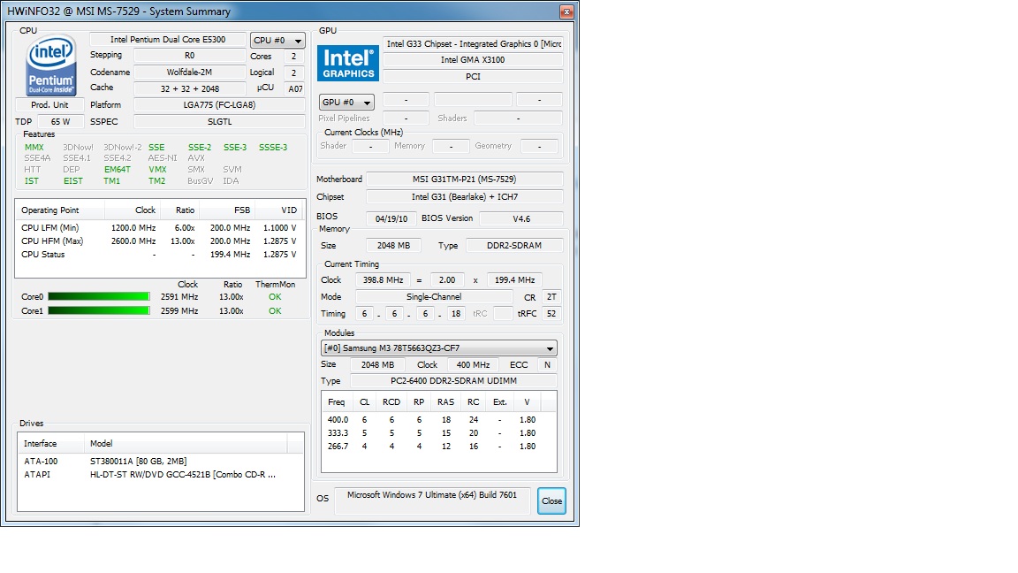Click the LGA775 (FC-LGA8) platform field

point(219,104)
